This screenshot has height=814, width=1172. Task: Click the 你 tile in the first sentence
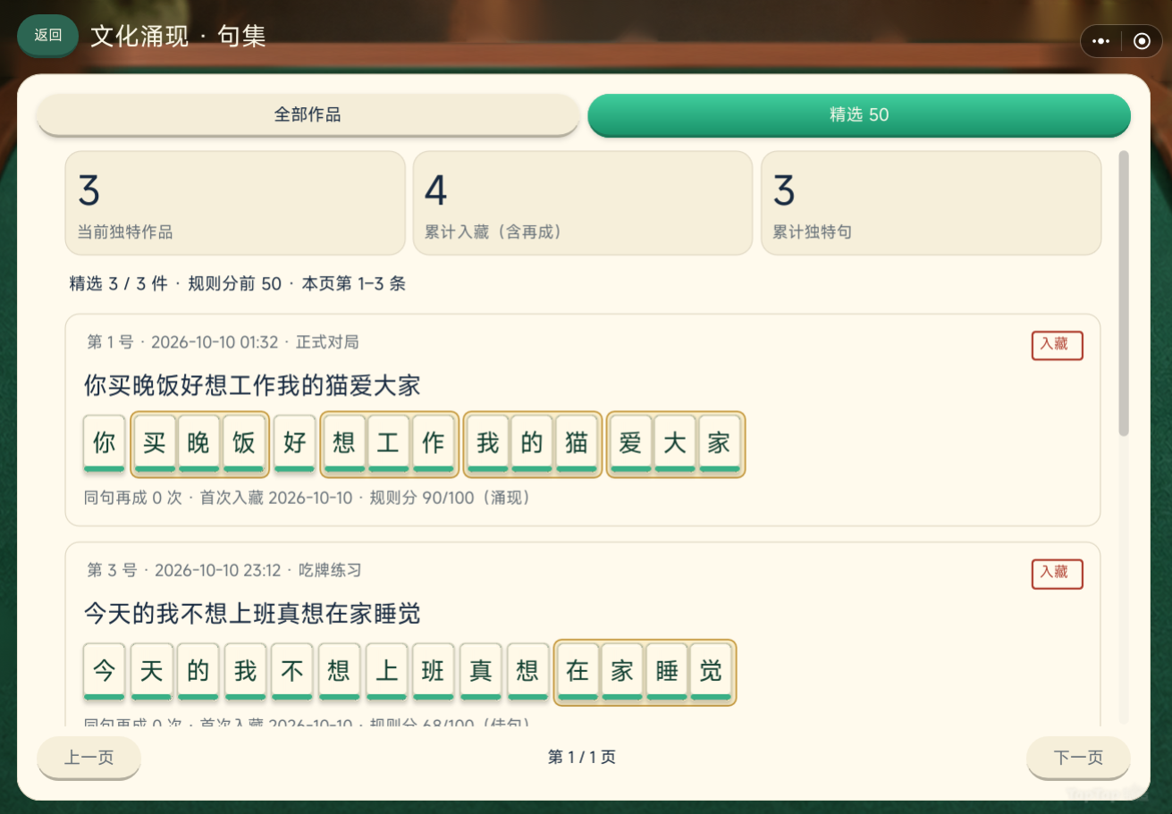click(x=105, y=443)
